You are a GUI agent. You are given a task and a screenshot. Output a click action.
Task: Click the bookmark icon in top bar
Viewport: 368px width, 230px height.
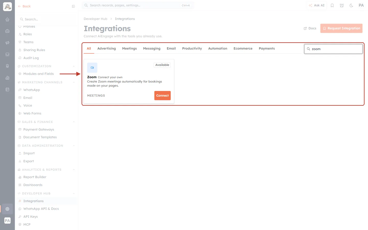(332, 5)
